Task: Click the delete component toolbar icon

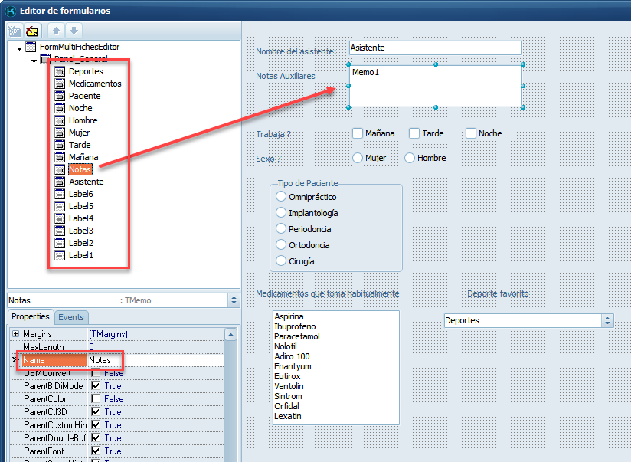Action: tap(32, 31)
